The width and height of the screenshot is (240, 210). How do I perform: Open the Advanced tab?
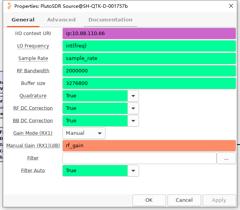(61, 20)
